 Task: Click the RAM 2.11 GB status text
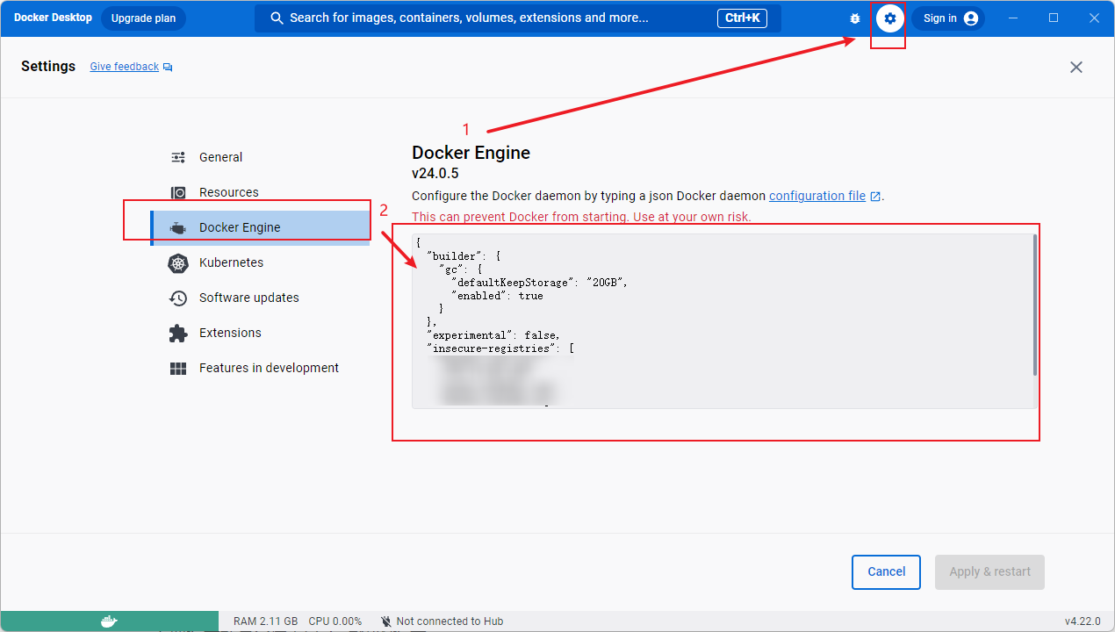point(265,621)
